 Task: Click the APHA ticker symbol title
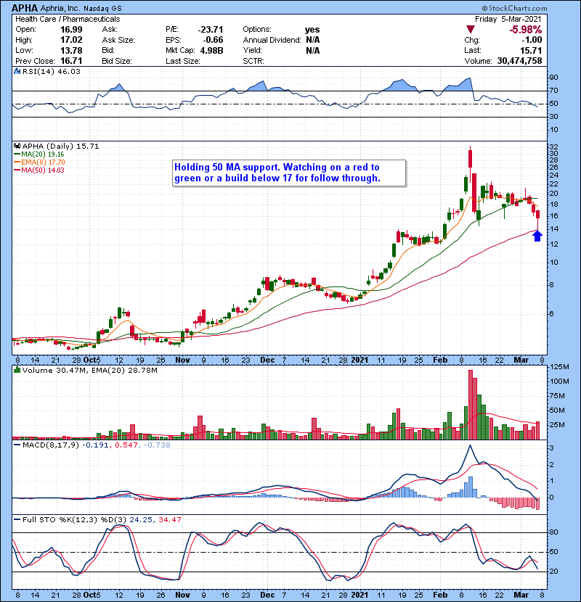pos(25,8)
